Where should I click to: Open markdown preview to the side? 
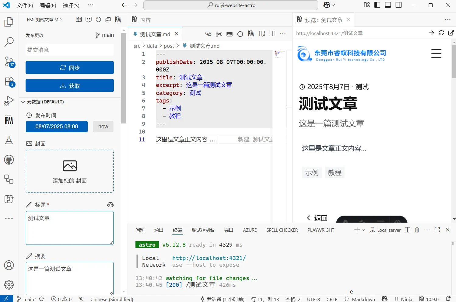click(x=262, y=34)
